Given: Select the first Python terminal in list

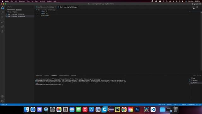Looking at the screenshot, I should [196, 80].
